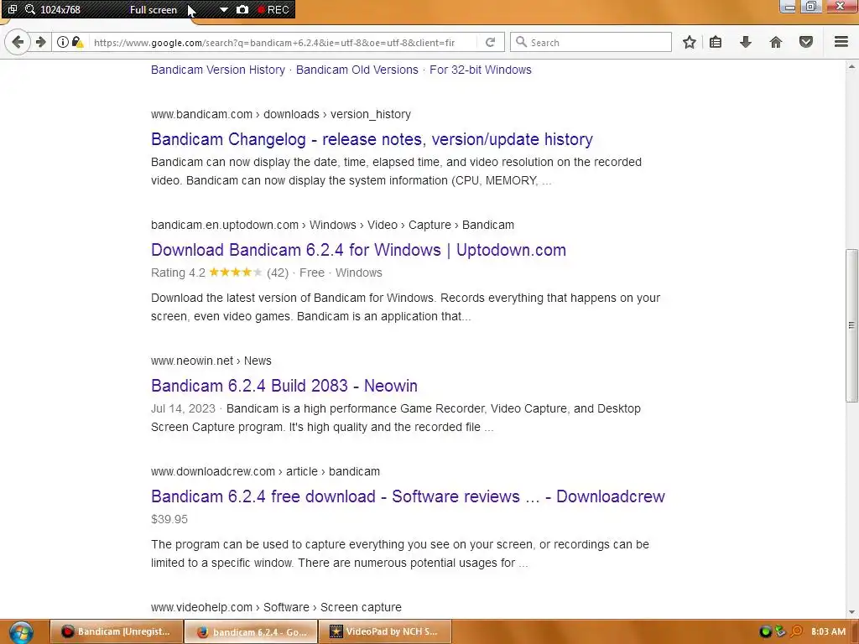Click the $39.95 price text
The image size is (859, 644).
tap(169, 519)
